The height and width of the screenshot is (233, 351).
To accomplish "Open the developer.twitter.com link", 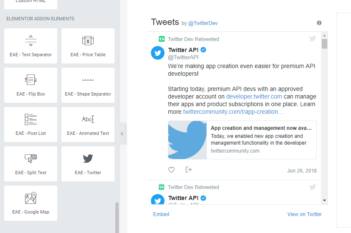I will (x=254, y=96).
